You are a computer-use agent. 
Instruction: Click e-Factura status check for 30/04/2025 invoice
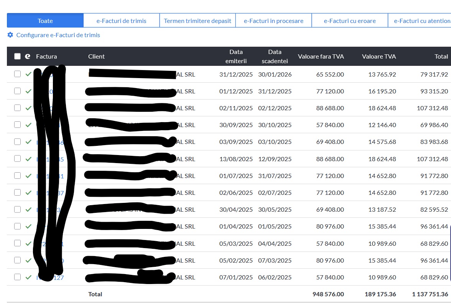(28, 209)
